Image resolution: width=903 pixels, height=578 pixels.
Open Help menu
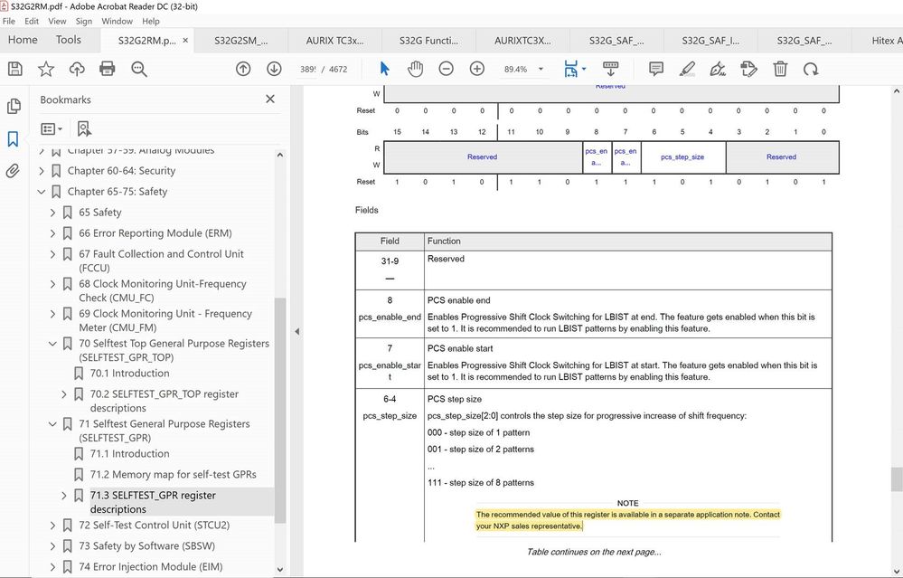coord(151,21)
